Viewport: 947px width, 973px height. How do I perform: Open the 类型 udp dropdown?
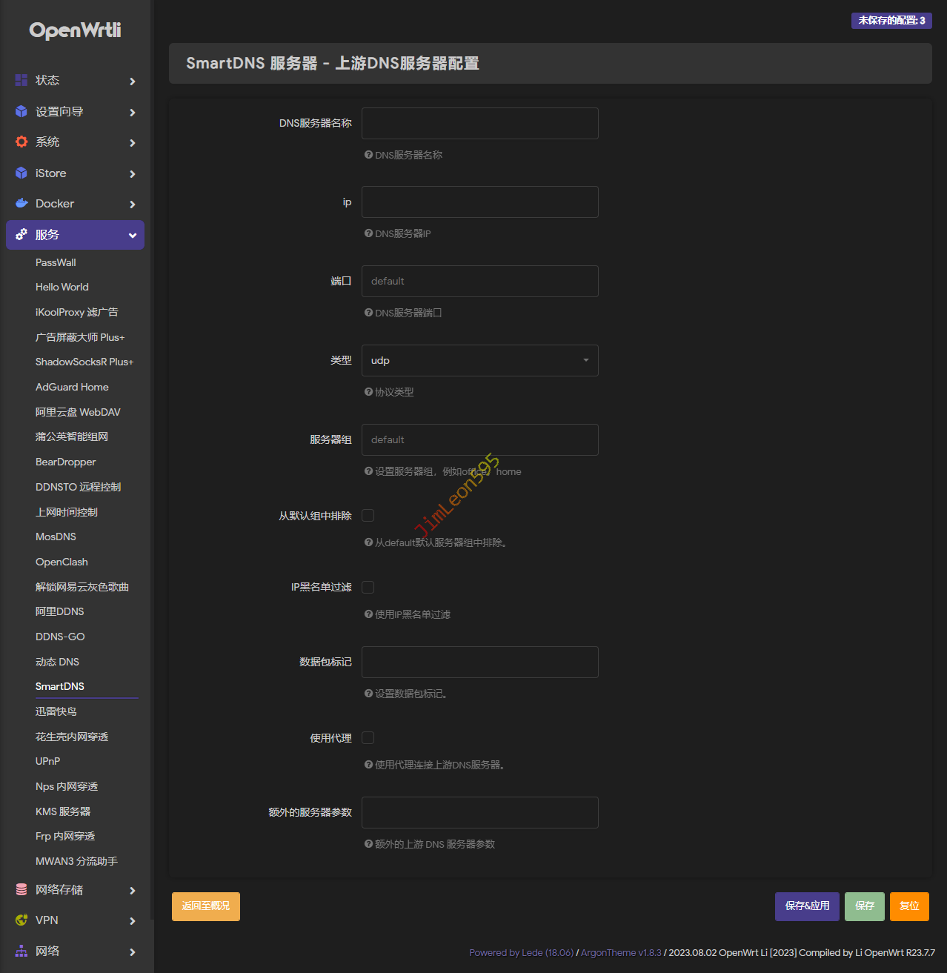(x=479, y=360)
